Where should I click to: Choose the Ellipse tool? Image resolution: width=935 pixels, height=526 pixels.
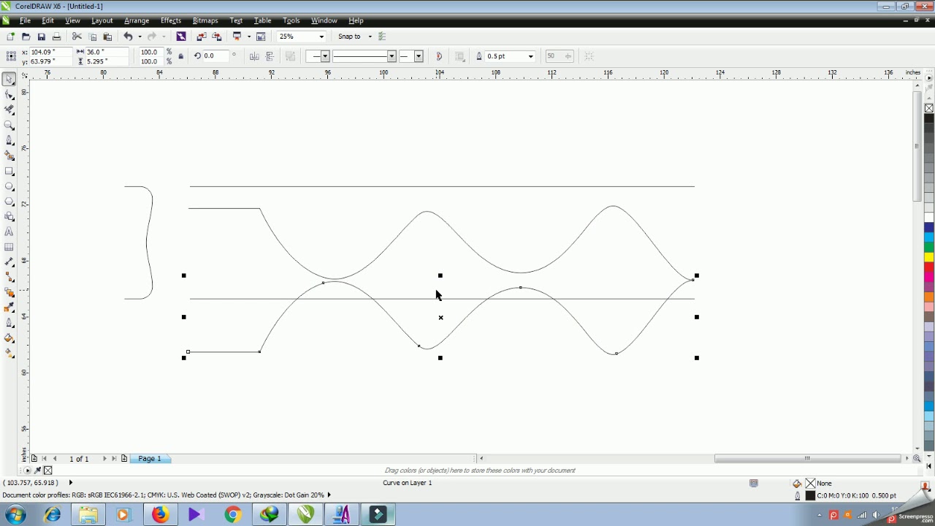click(x=9, y=186)
